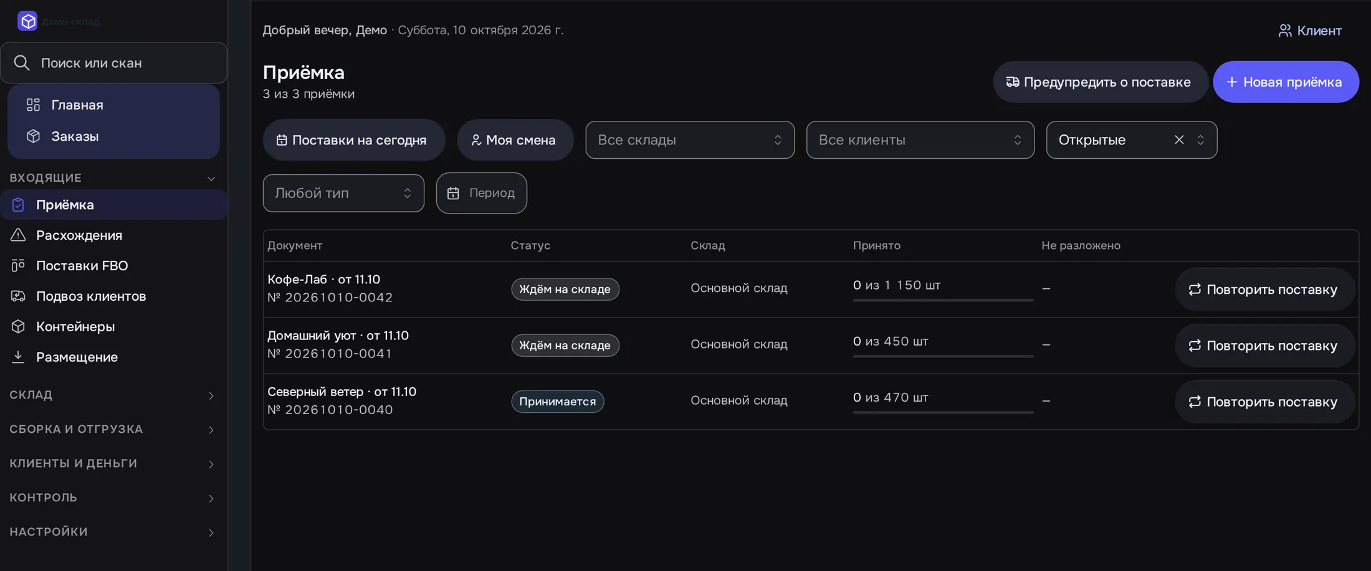1371x571 pixels.
Task: Toggle the Моя смена filter
Action: pos(515,140)
